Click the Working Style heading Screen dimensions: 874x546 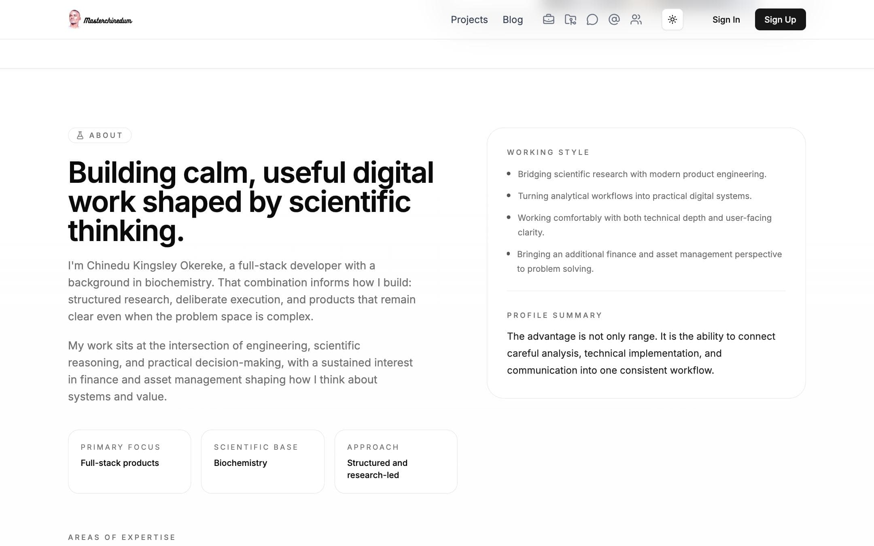point(548,152)
